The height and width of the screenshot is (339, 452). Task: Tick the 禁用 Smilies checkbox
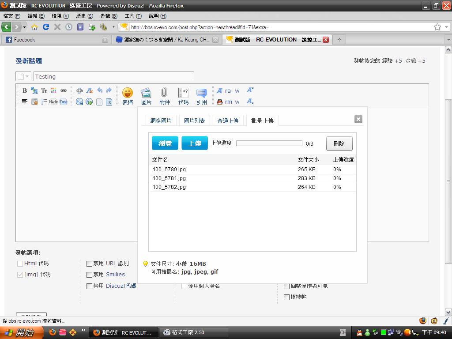click(89, 275)
